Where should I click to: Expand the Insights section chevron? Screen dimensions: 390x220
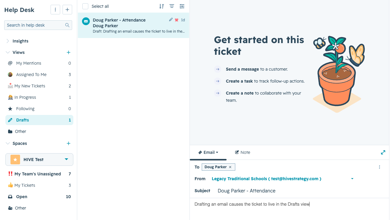pyautogui.click(x=8, y=41)
